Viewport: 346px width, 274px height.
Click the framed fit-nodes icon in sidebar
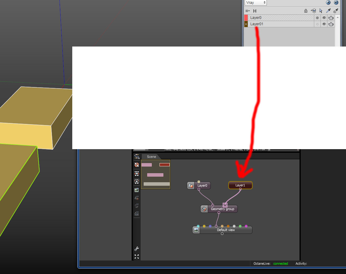137,181
